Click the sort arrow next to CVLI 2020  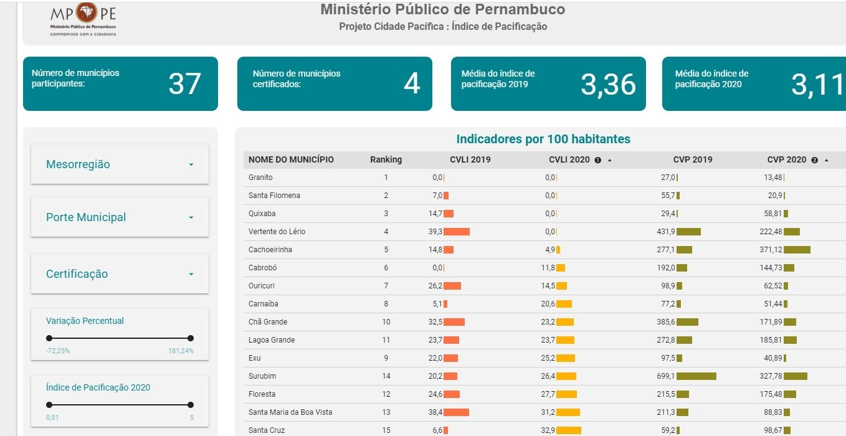click(x=609, y=160)
